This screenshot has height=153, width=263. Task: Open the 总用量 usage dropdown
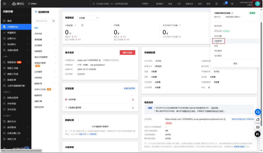(88, 18)
